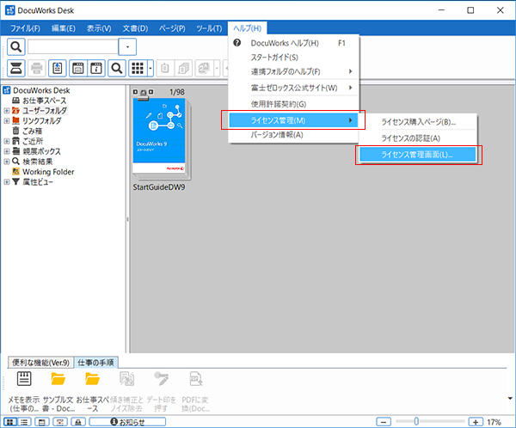Expand the 検索結果 tree node
Viewport: 516px width, 428px height.
click(x=7, y=162)
